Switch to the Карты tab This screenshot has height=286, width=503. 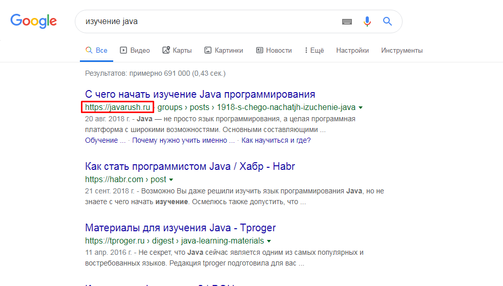[x=177, y=50]
